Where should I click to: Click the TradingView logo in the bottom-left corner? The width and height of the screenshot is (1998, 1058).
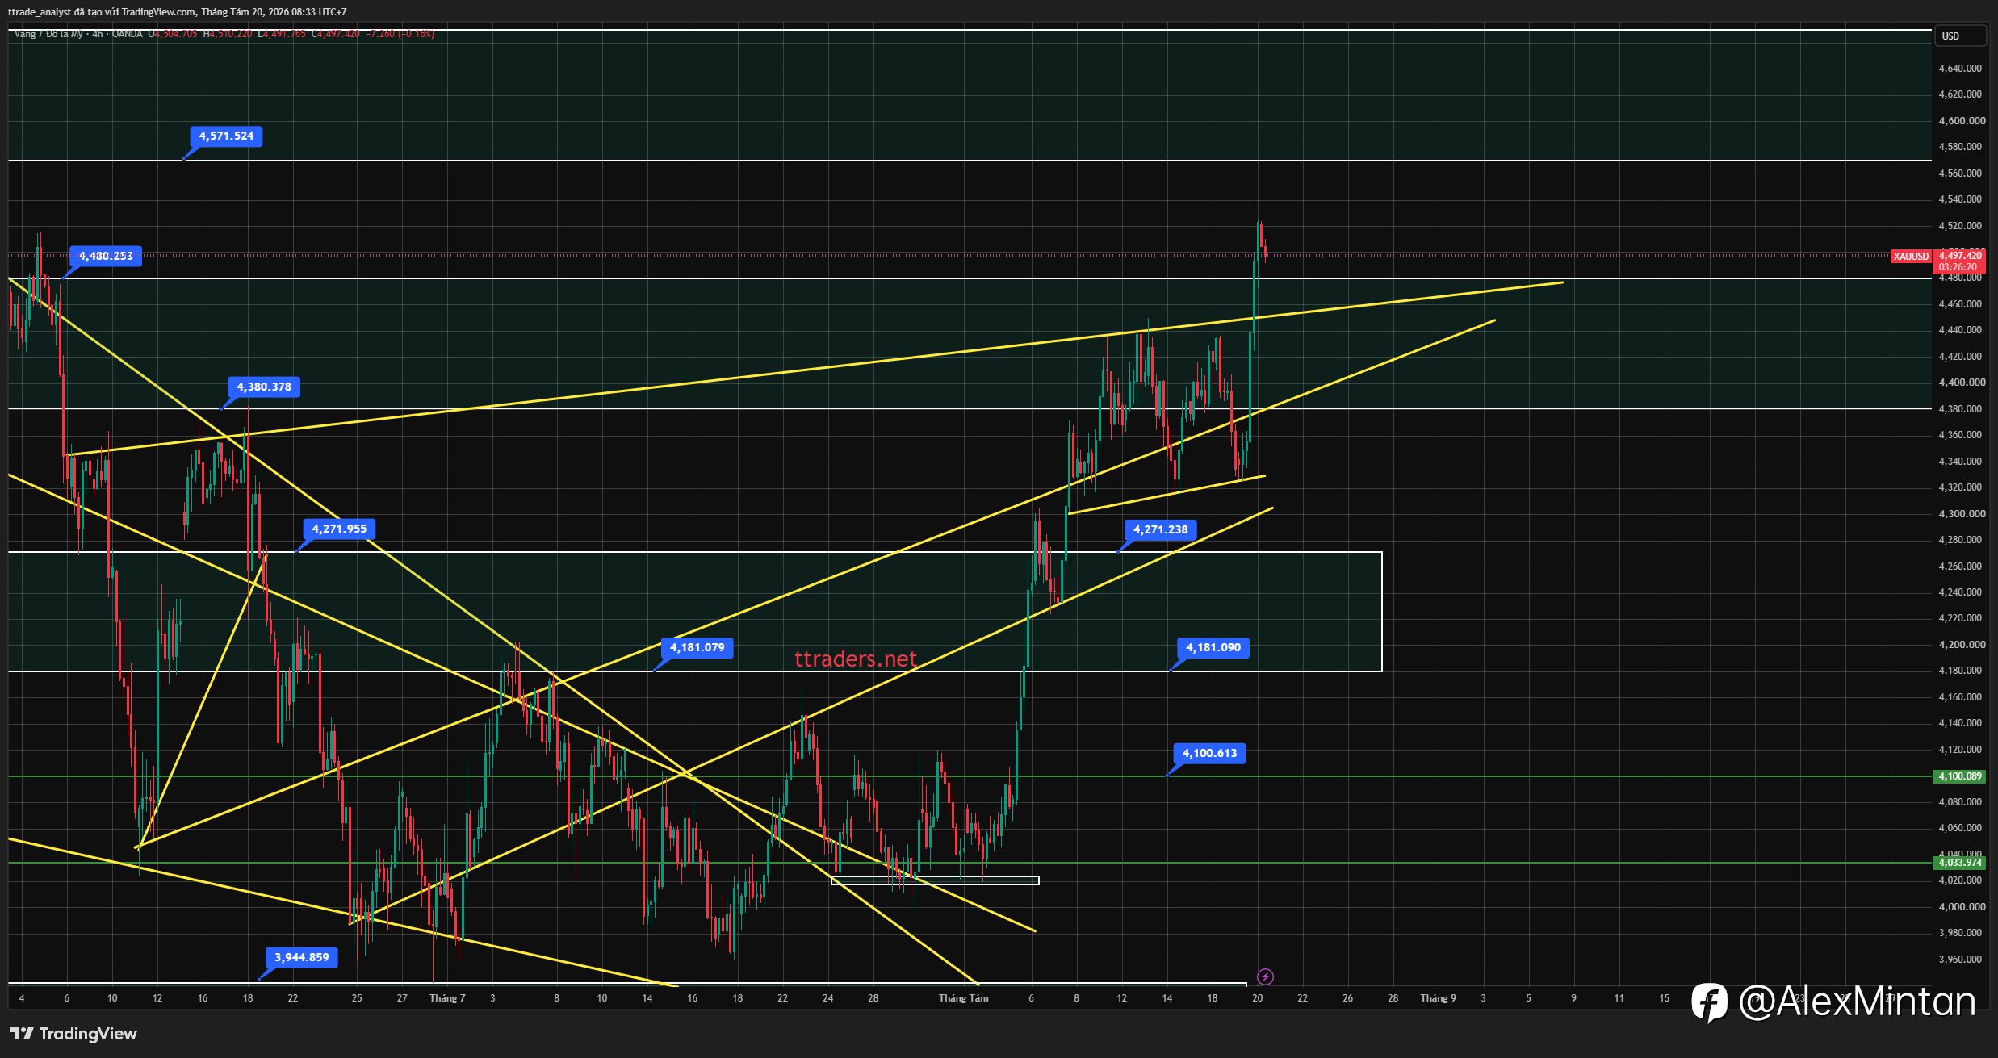73,1034
